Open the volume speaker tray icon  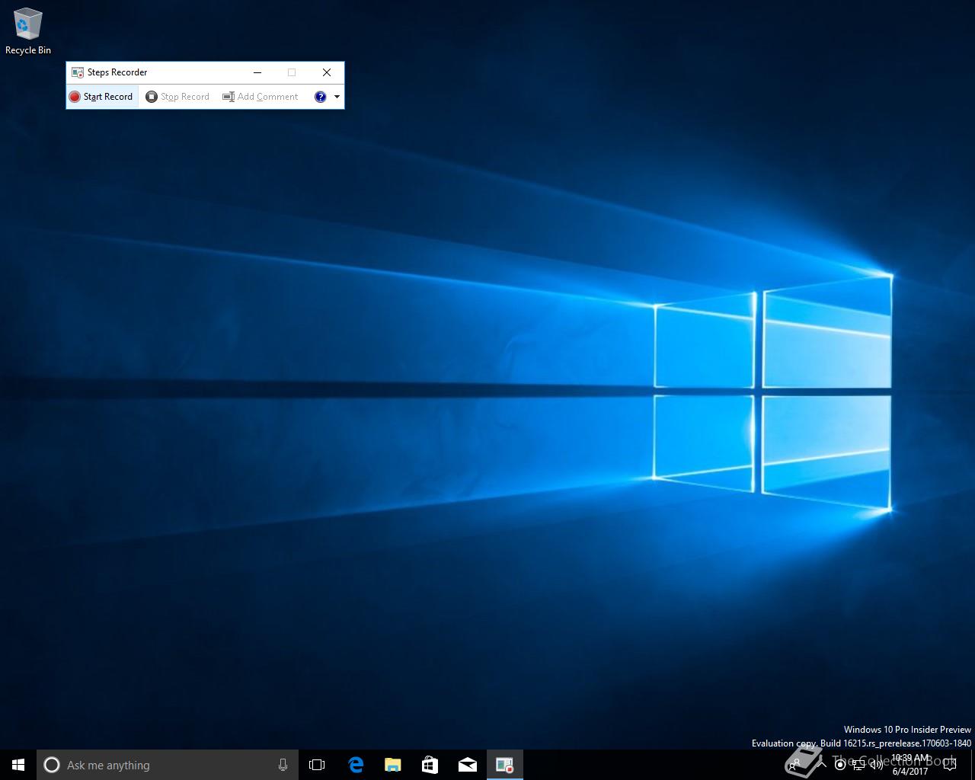point(877,765)
